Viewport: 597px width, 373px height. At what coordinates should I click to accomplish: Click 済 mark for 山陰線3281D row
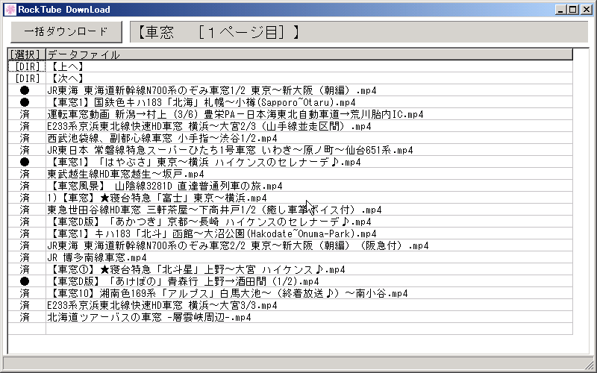click(x=25, y=186)
